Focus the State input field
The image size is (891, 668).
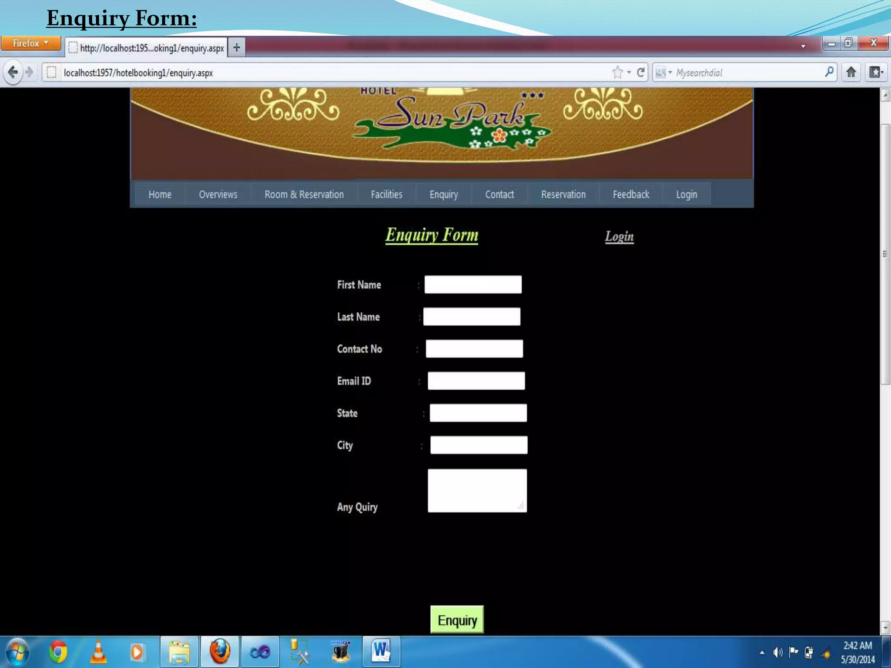[x=478, y=413]
